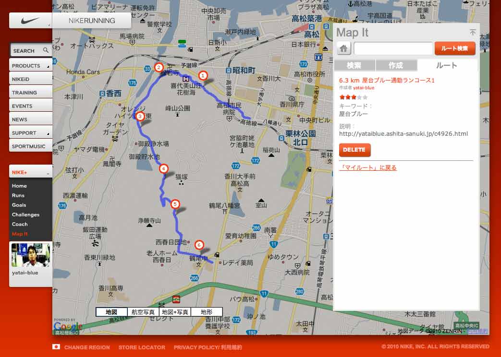Select the 地図+写真 hybrid view
The height and width of the screenshot is (357, 501).
coord(175,312)
